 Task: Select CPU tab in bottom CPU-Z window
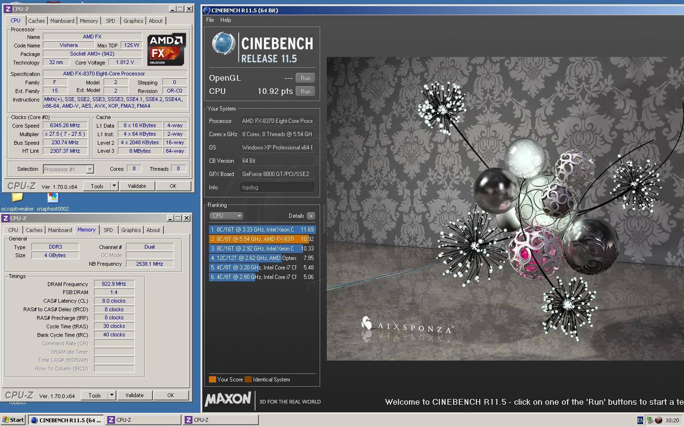13,230
